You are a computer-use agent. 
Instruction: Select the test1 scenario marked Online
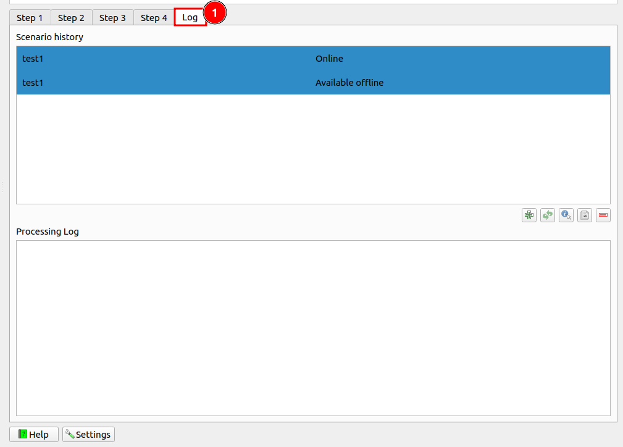313,59
